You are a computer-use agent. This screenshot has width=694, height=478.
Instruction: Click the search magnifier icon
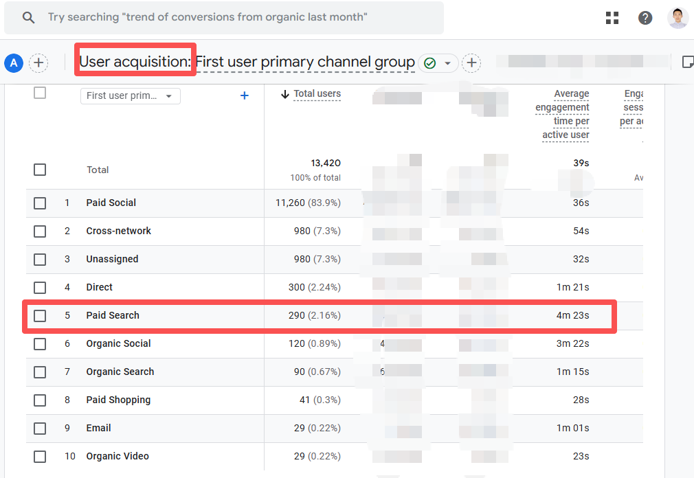(x=28, y=18)
